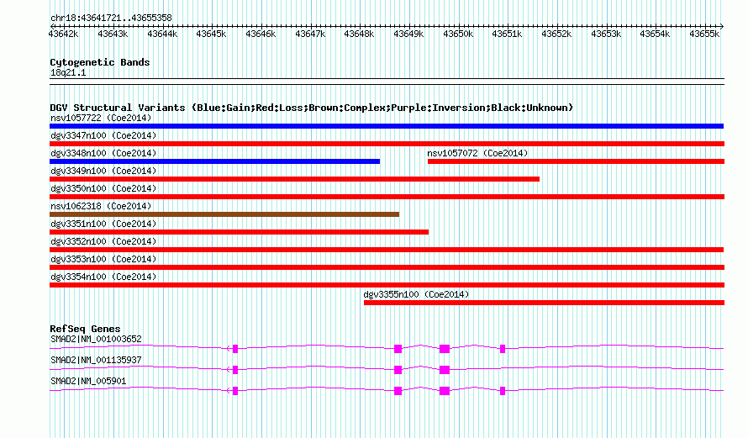Select the 43648k ruler coordinate
The width and height of the screenshot is (748, 438).
tap(359, 34)
